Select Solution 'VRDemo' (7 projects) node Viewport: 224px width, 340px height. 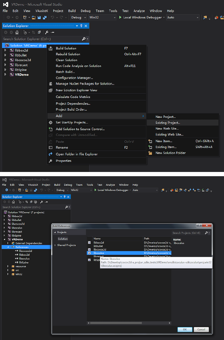tap(26, 212)
